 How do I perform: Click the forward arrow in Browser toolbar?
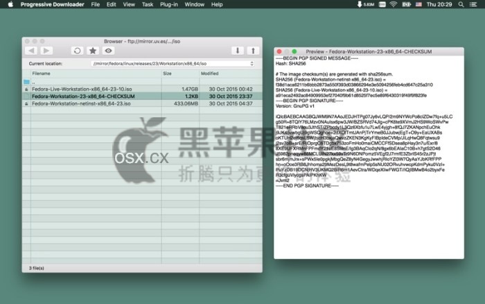(x=46, y=51)
